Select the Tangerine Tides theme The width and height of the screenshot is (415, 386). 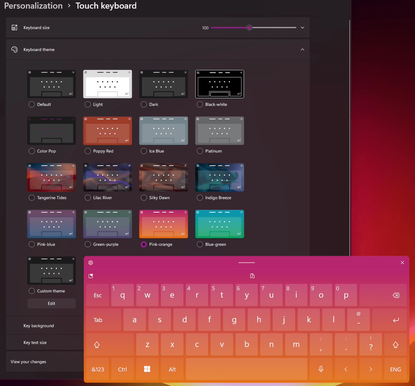(x=32, y=197)
